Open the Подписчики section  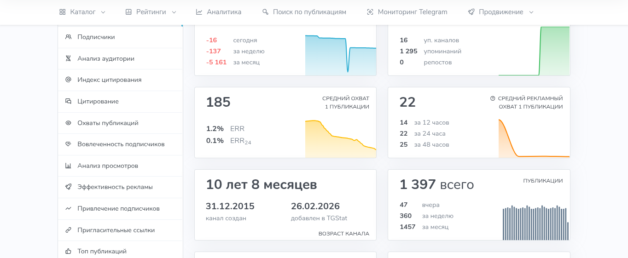click(x=120, y=37)
